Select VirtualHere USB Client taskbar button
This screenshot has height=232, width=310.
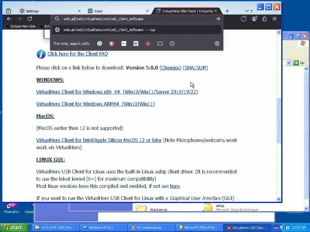247,228
